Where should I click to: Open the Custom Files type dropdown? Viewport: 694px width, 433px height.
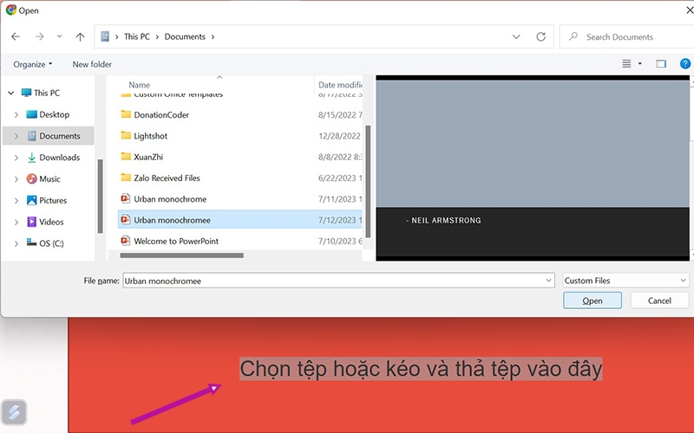[x=625, y=281]
